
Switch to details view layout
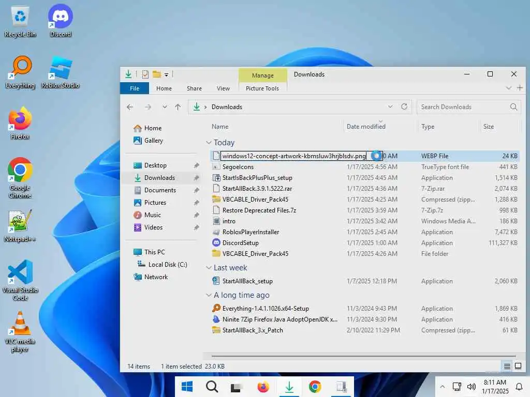point(507,366)
